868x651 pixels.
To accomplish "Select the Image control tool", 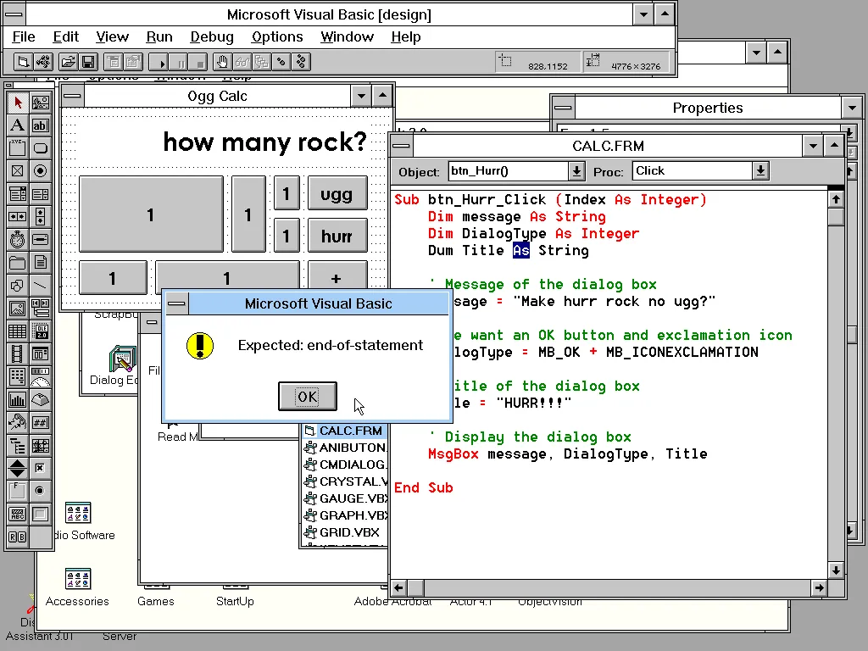I will coord(17,309).
